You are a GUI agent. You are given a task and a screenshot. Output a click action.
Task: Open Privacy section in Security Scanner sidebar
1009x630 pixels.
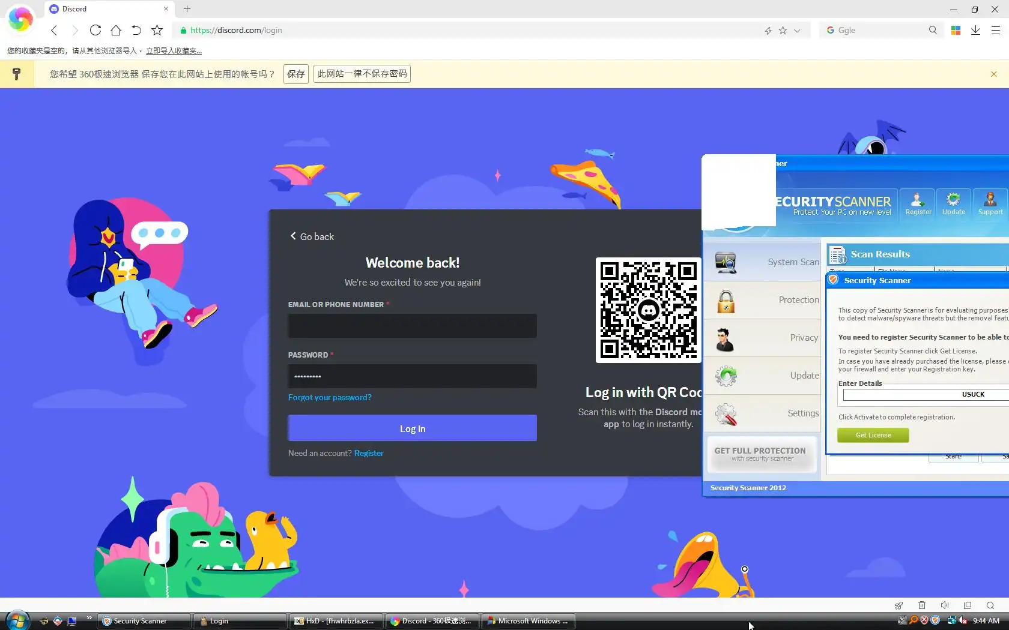coord(763,338)
